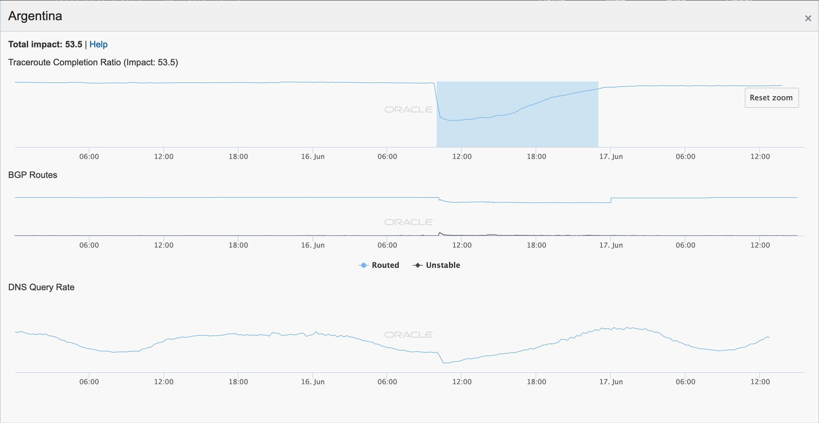This screenshot has height=423, width=819.
Task: Click the Reset zoom button
Action: [771, 98]
